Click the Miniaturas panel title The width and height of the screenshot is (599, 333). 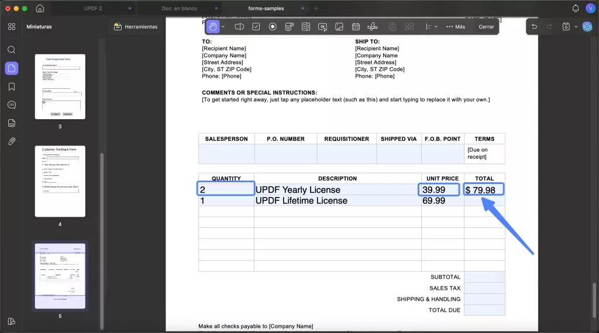point(39,27)
